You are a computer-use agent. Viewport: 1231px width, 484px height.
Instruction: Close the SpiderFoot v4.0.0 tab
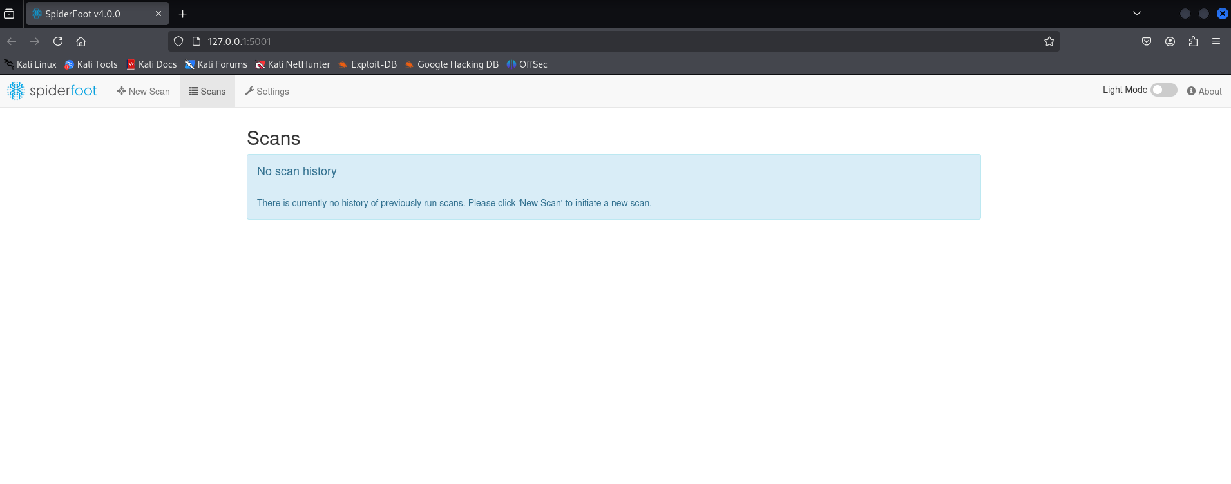tap(158, 14)
